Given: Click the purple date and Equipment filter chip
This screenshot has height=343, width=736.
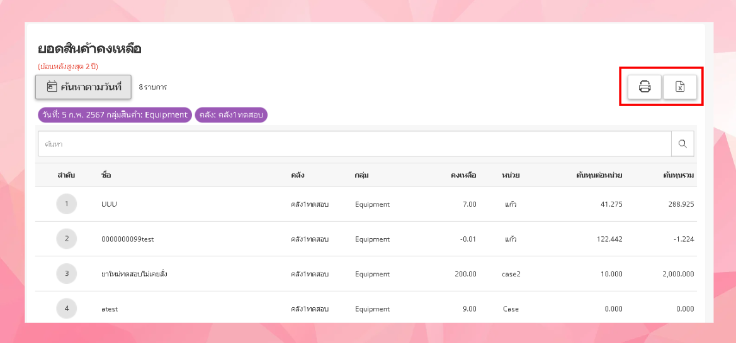Looking at the screenshot, I should 115,115.
